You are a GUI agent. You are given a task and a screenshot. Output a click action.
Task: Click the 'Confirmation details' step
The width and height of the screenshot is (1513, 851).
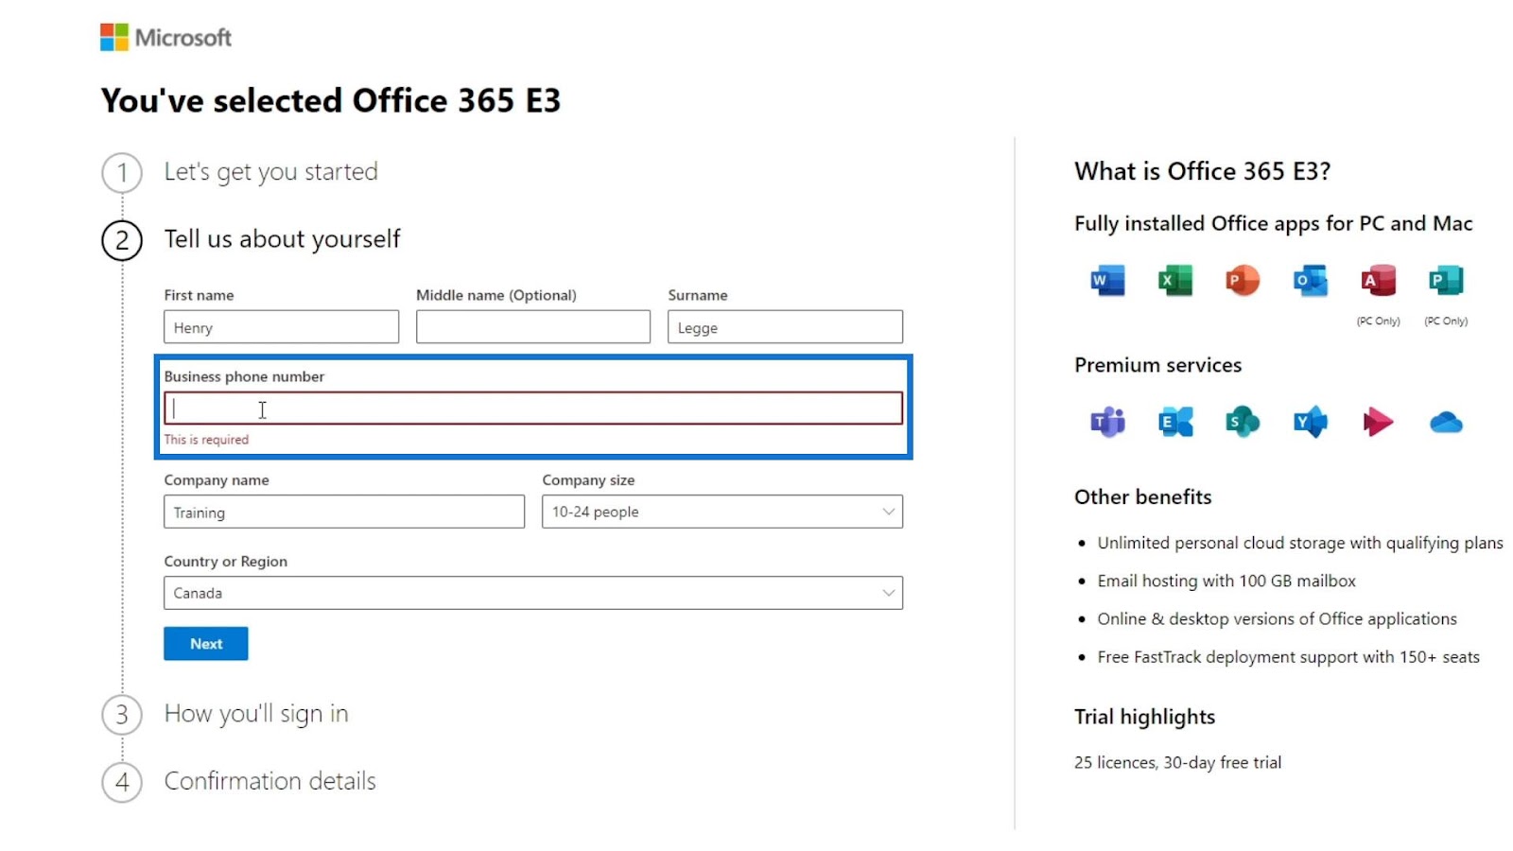(270, 781)
